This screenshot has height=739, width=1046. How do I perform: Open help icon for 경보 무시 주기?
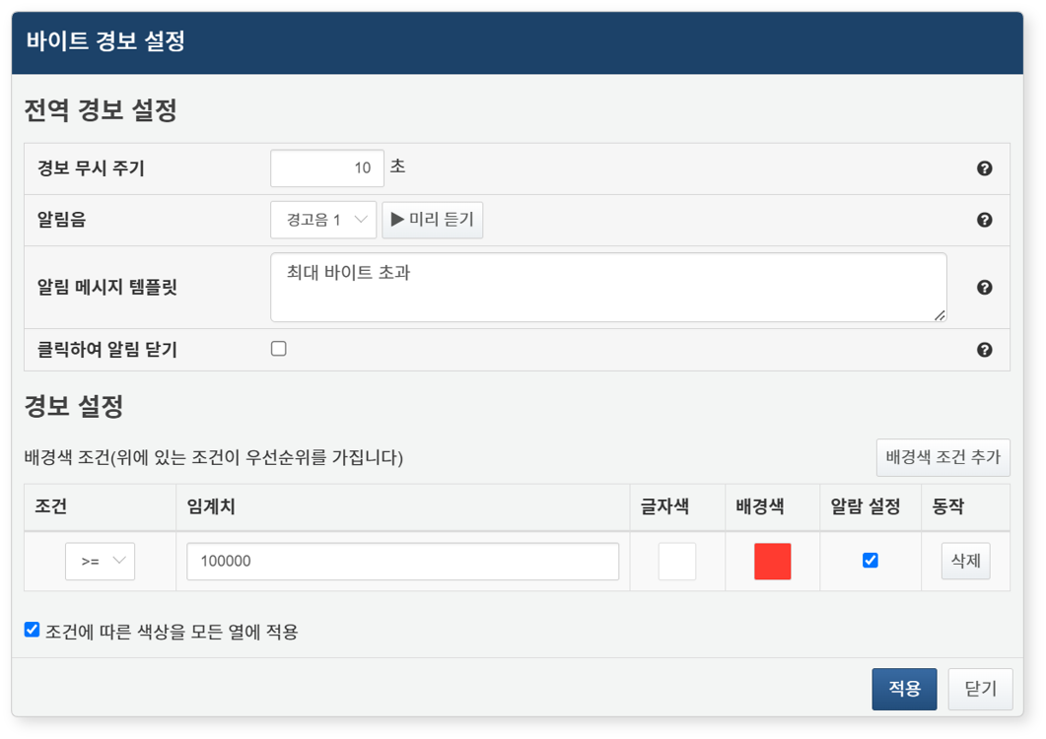coord(984,168)
